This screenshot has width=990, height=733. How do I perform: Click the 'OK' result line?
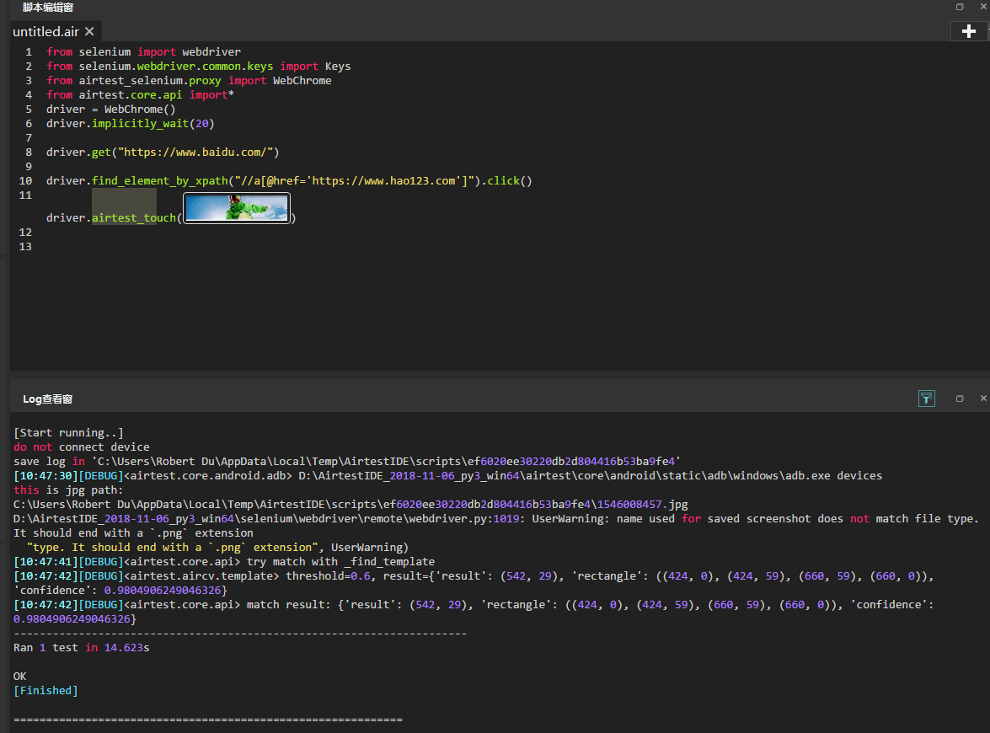coord(19,677)
